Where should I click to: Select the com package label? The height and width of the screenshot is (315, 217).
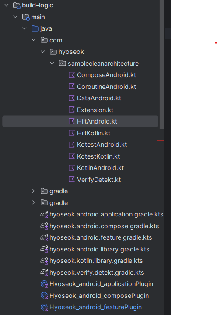tap(56, 40)
